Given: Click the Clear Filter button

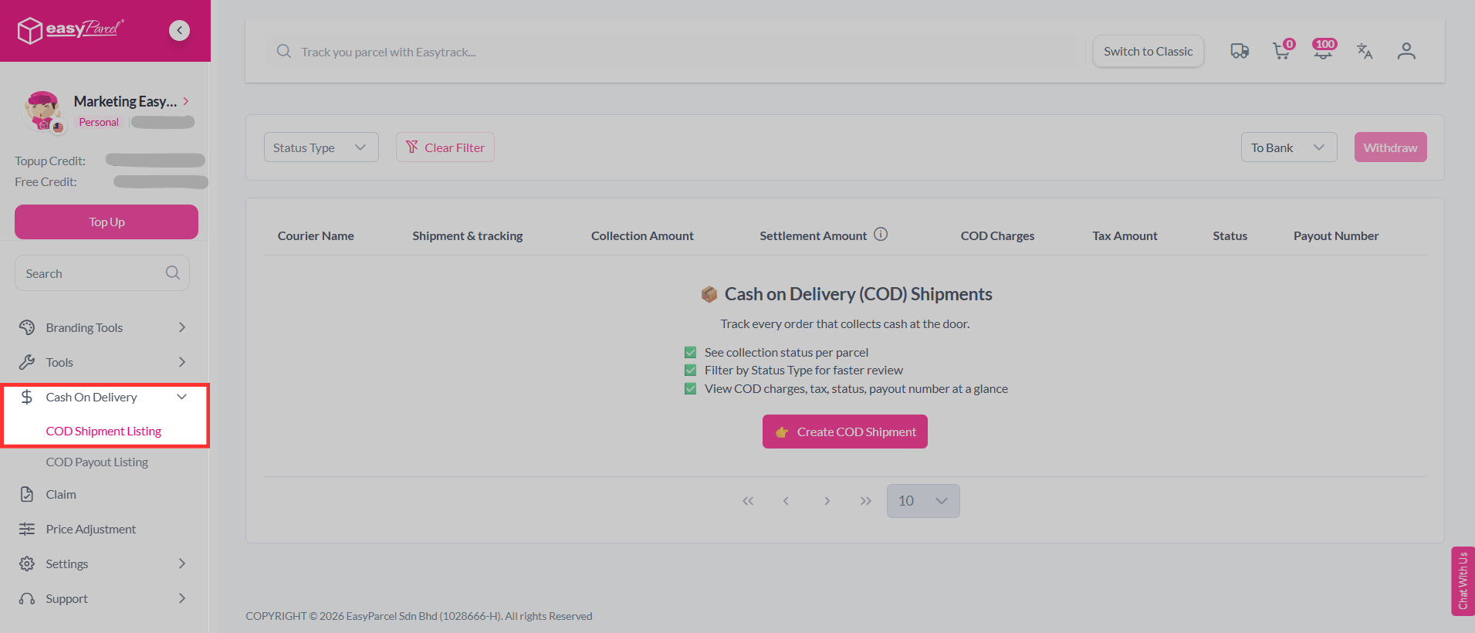Looking at the screenshot, I should click(x=445, y=147).
